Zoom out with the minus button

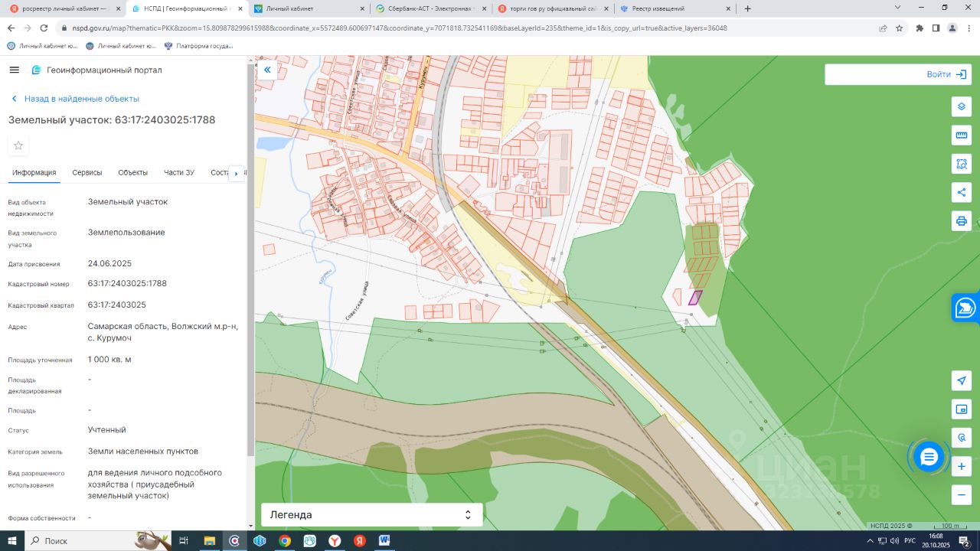click(962, 494)
